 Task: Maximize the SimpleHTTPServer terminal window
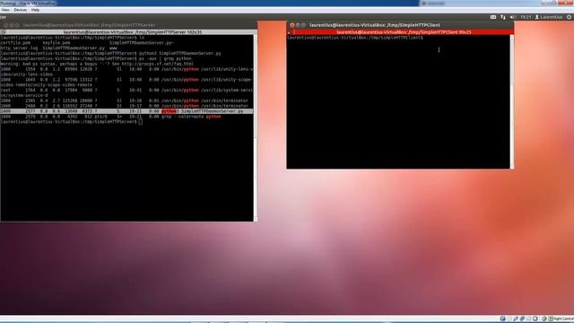tap(17, 25)
